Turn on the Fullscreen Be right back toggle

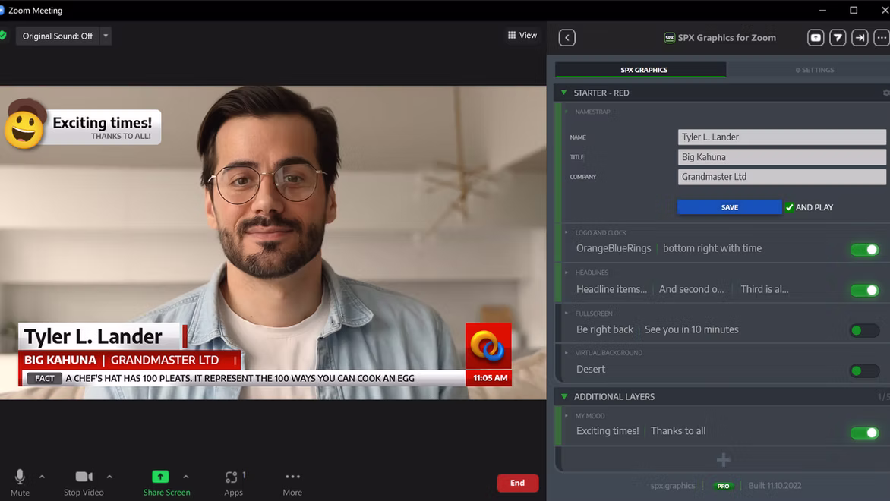click(864, 330)
